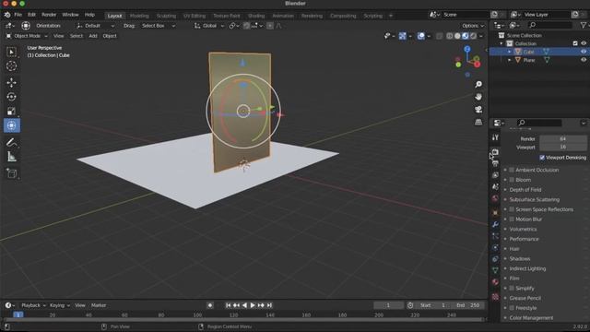Enable the Freestyle checkbox
590x332 pixels.
(512, 308)
